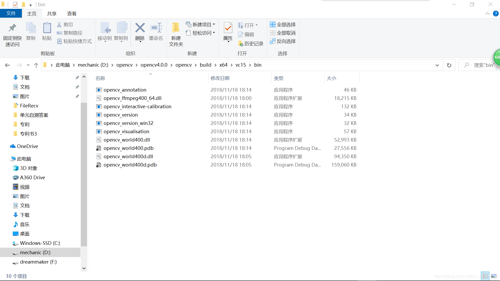Viewport: 500px width, 281px height.
Task: Select Windows-SSD (C:) drive
Action: (x=36, y=243)
